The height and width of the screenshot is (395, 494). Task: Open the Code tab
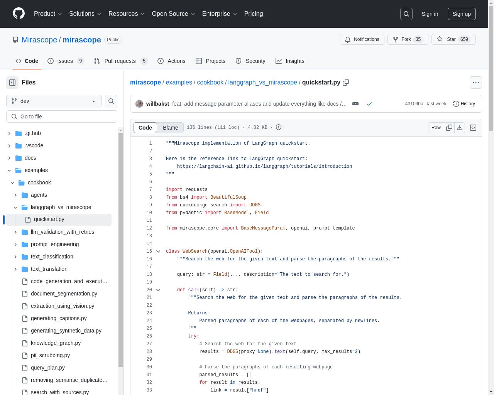pyautogui.click(x=27, y=61)
